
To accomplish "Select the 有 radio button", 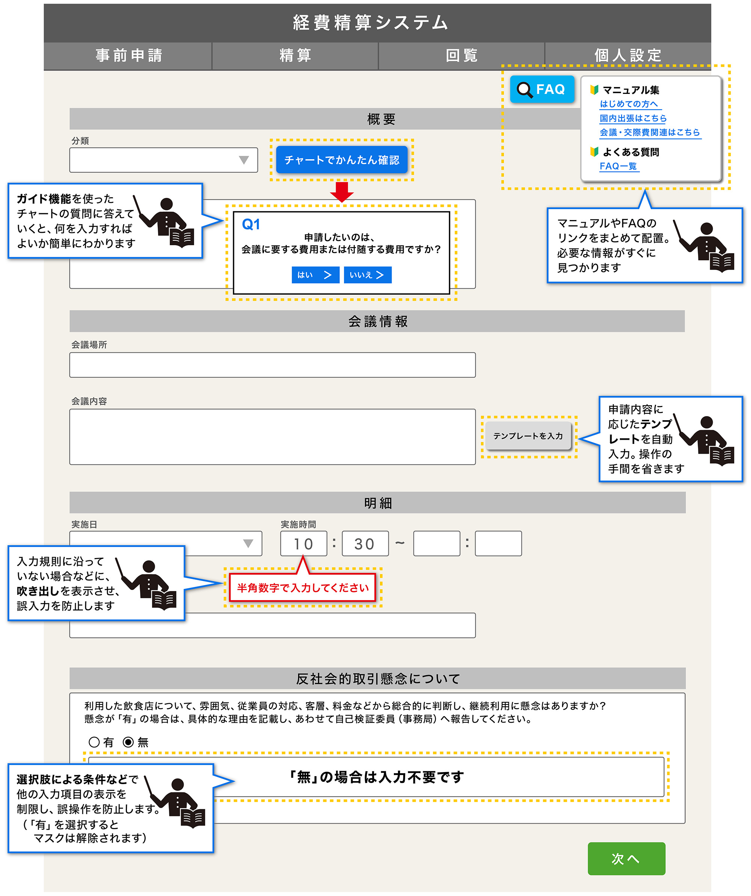I will pyautogui.click(x=94, y=742).
